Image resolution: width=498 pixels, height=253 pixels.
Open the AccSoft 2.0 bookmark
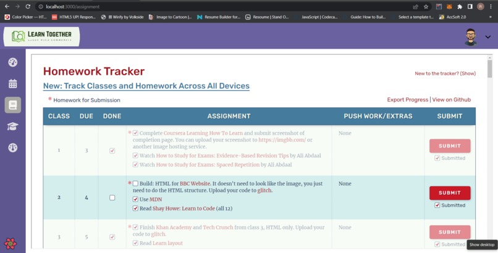452,17
